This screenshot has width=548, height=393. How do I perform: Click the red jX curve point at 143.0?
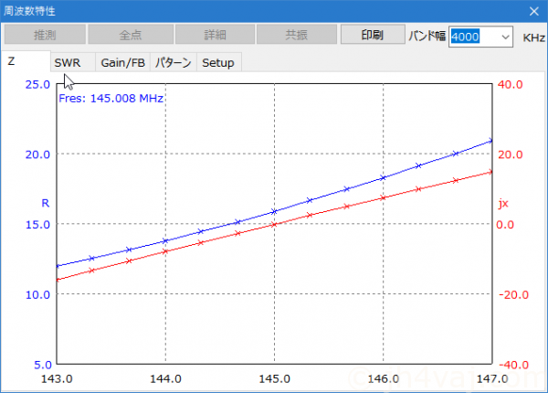[x=58, y=279]
